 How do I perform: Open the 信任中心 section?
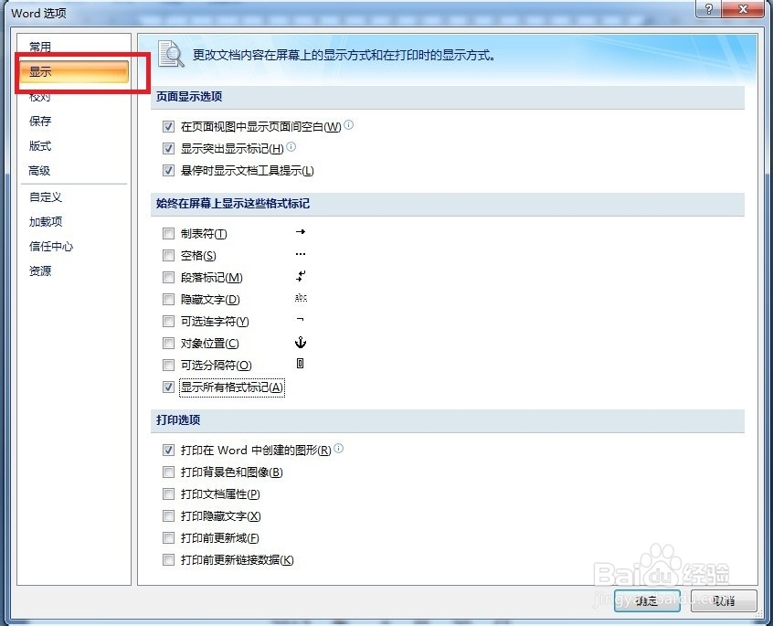tap(51, 246)
